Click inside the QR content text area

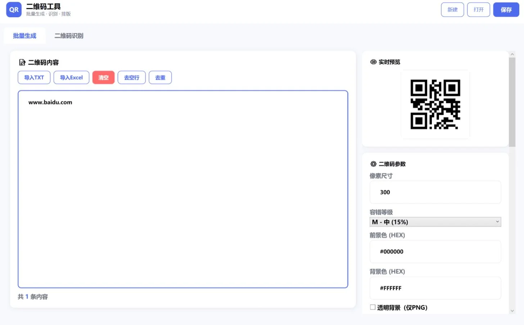[183, 189]
